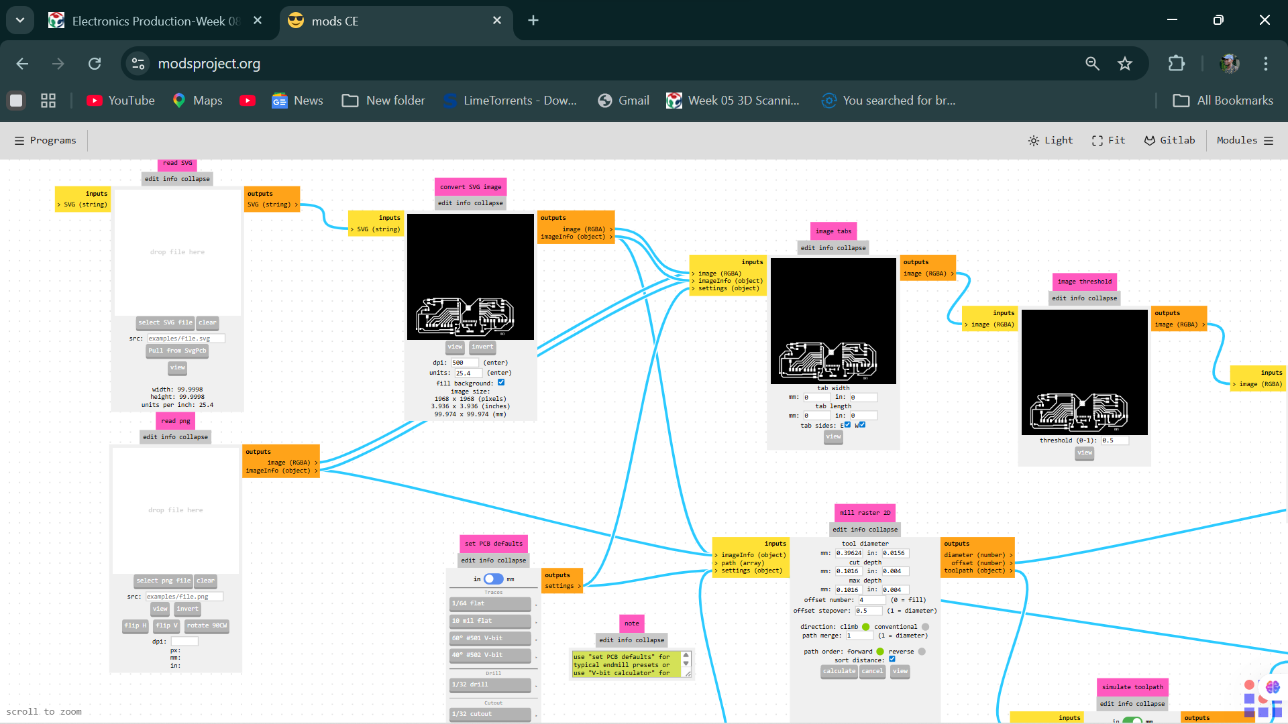Toggle in/mm switch in set PCB defaults
The width and height of the screenshot is (1288, 724).
coord(494,579)
